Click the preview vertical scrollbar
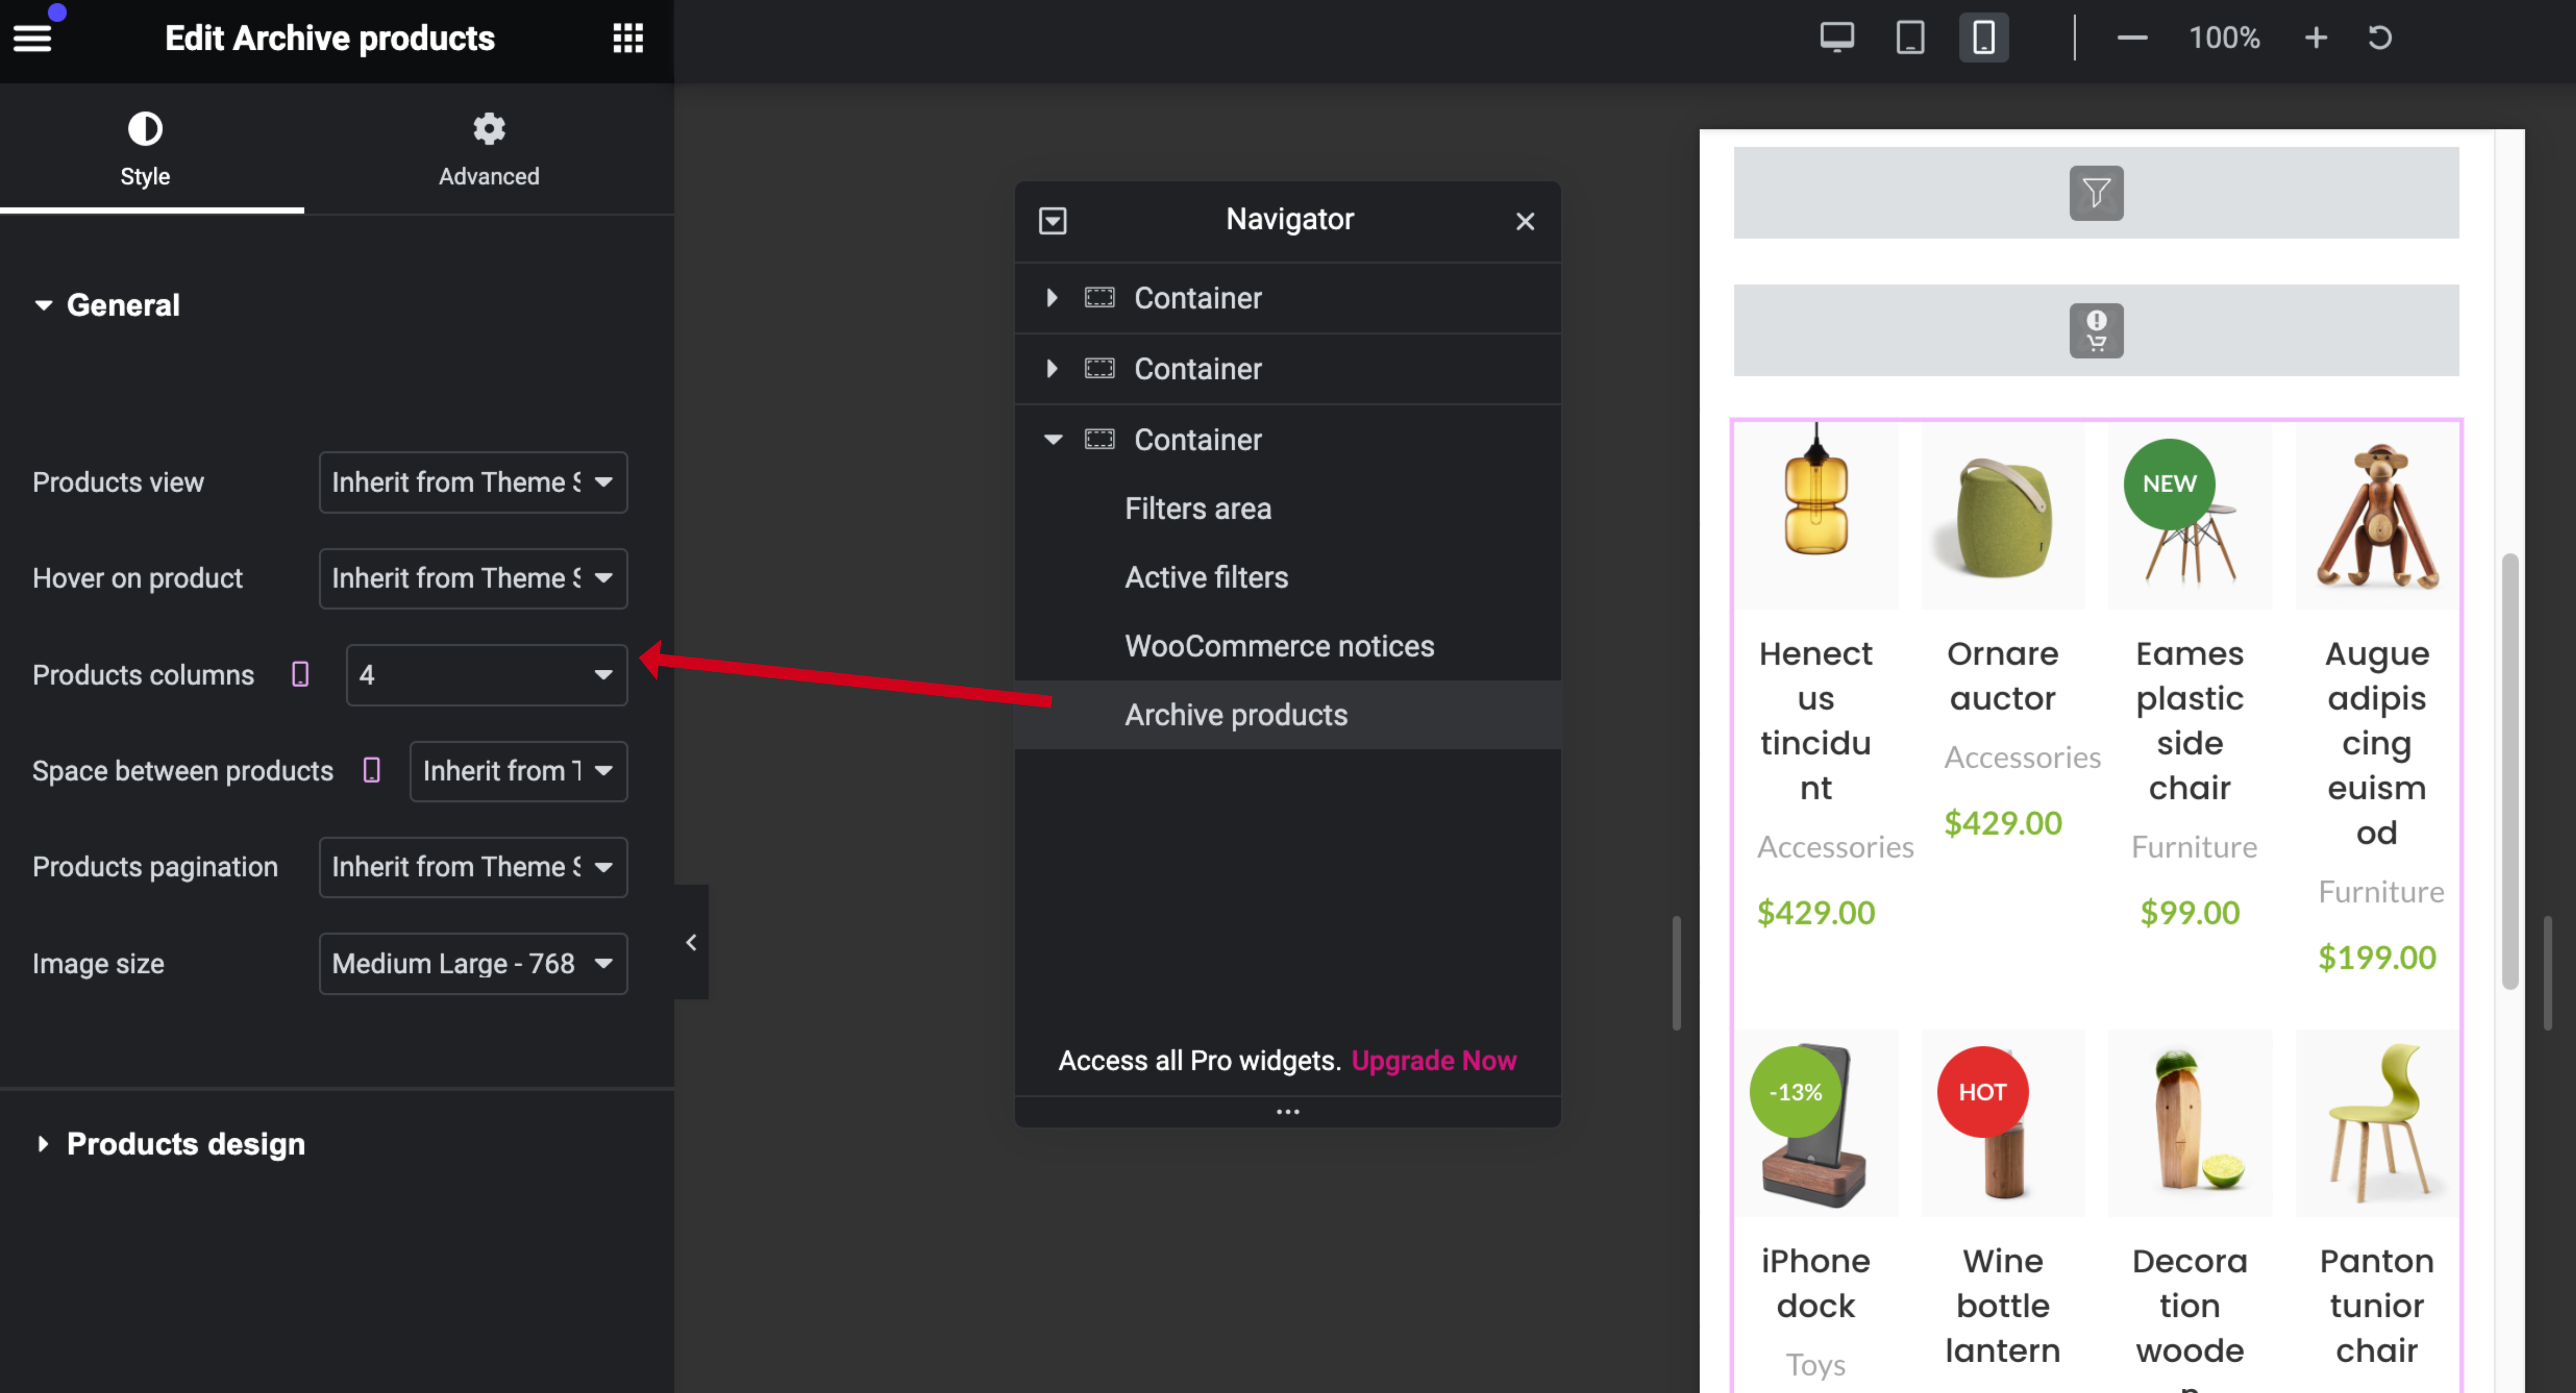 click(x=2510, y=771)
